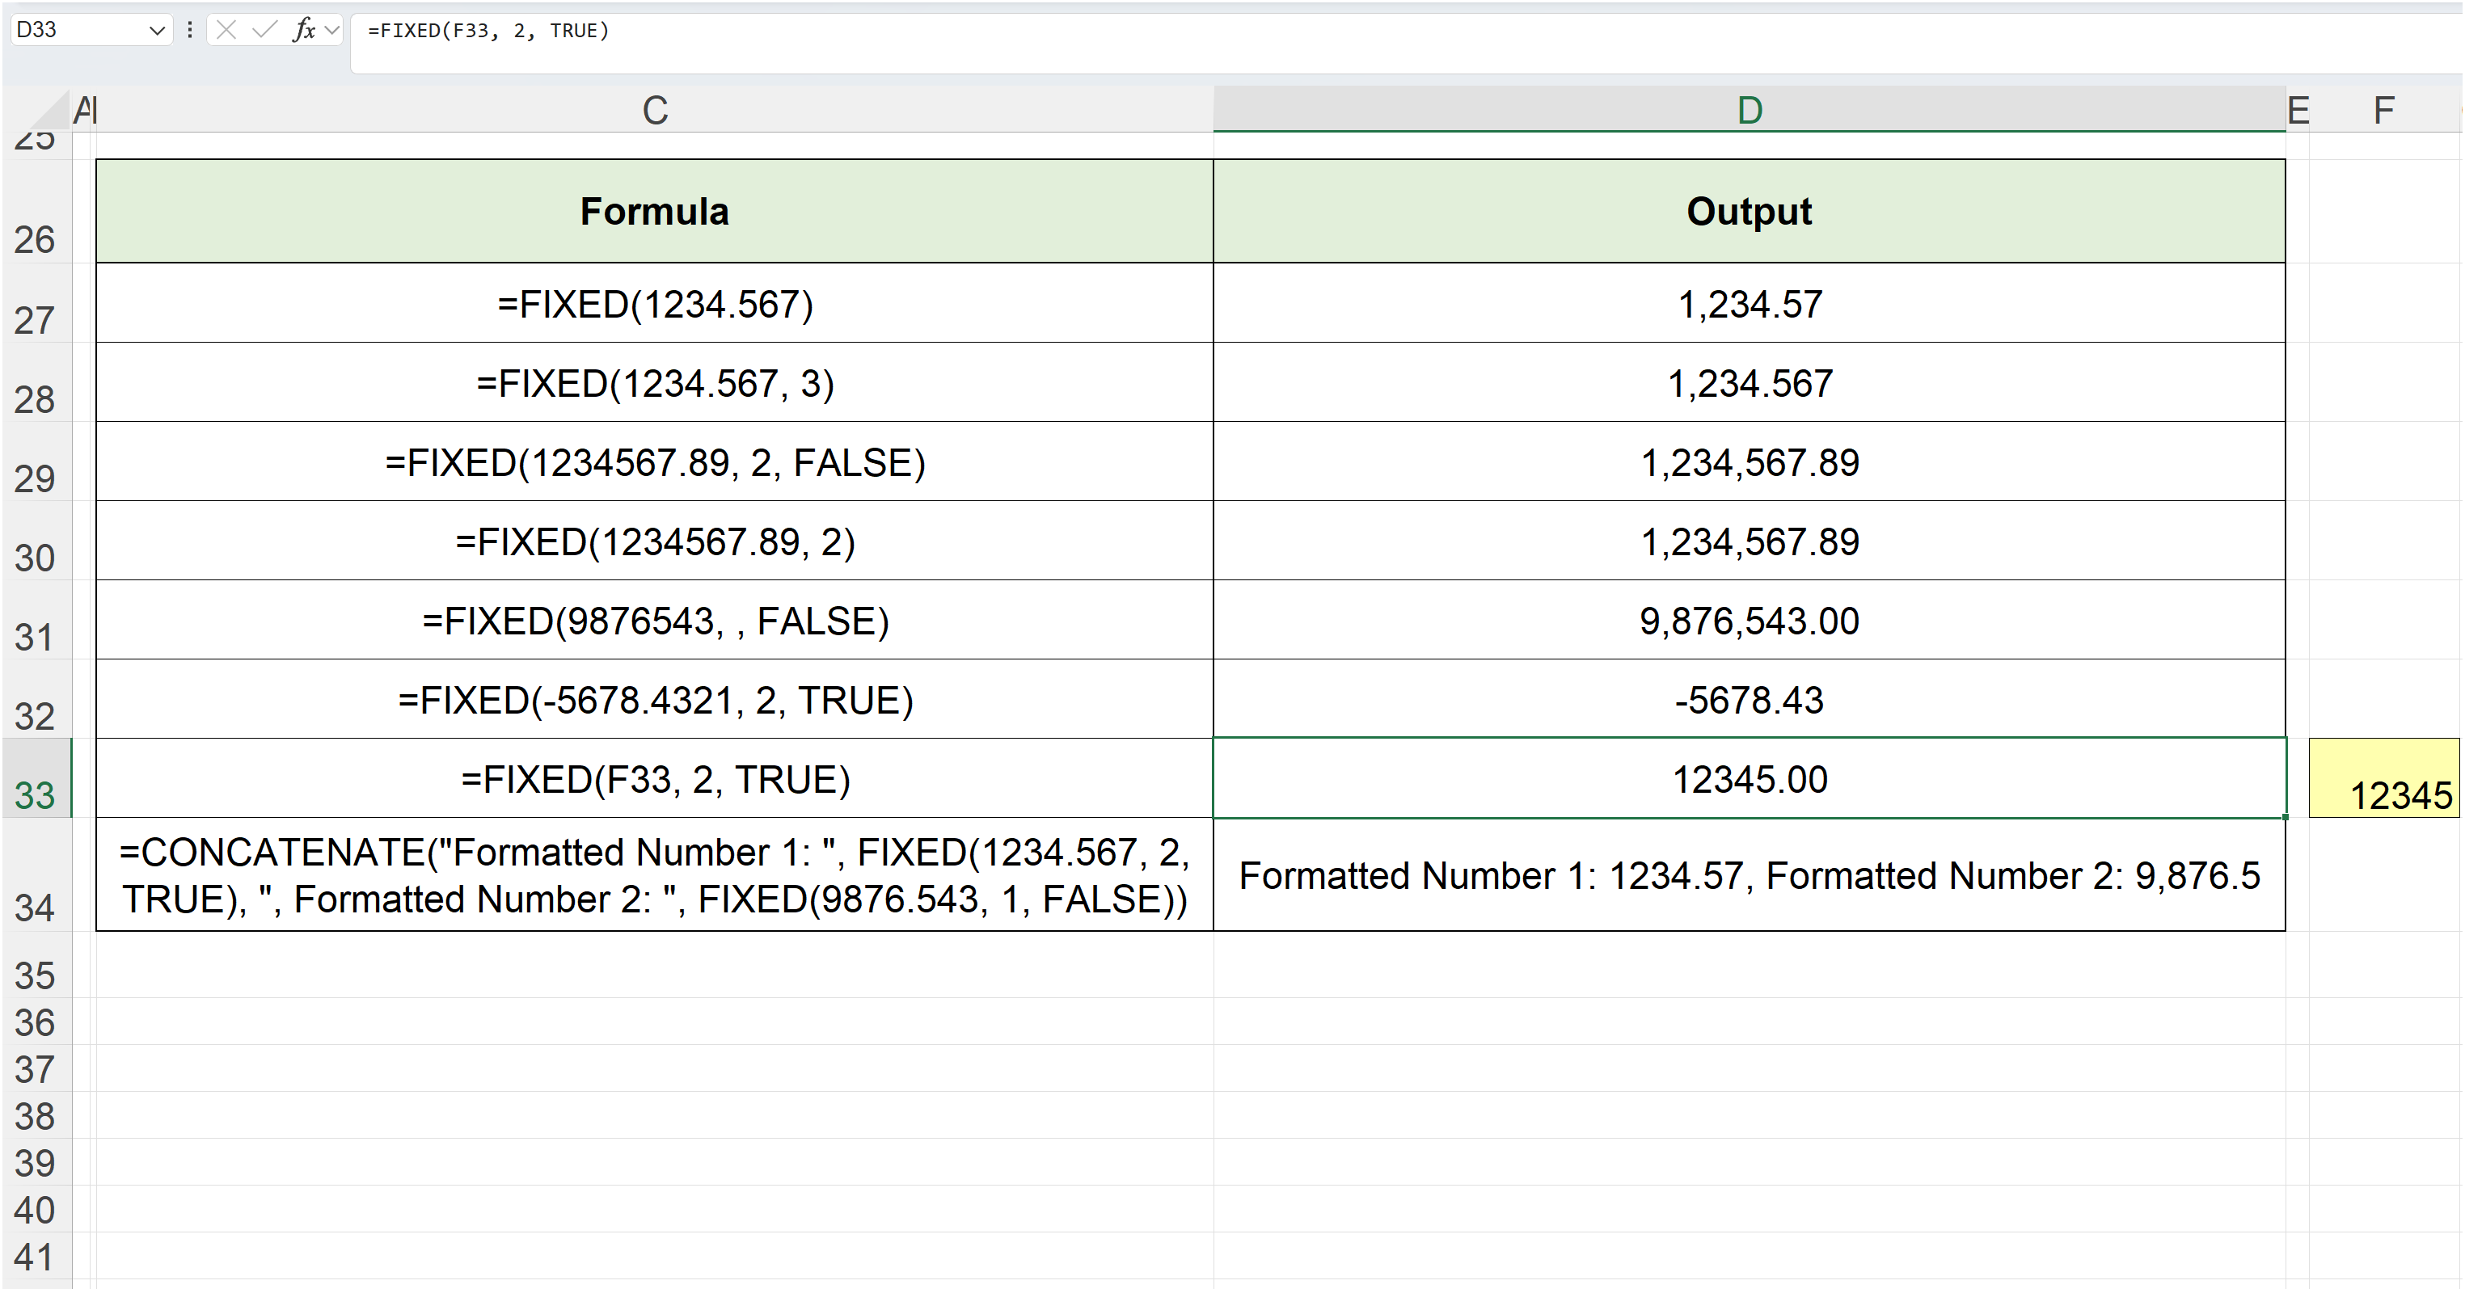The width and height of the screenshot is (2465, 1289).
Task: Select cell with =FIXED(-5678.4321, 2, TRUE)
Action: (655, 699)
